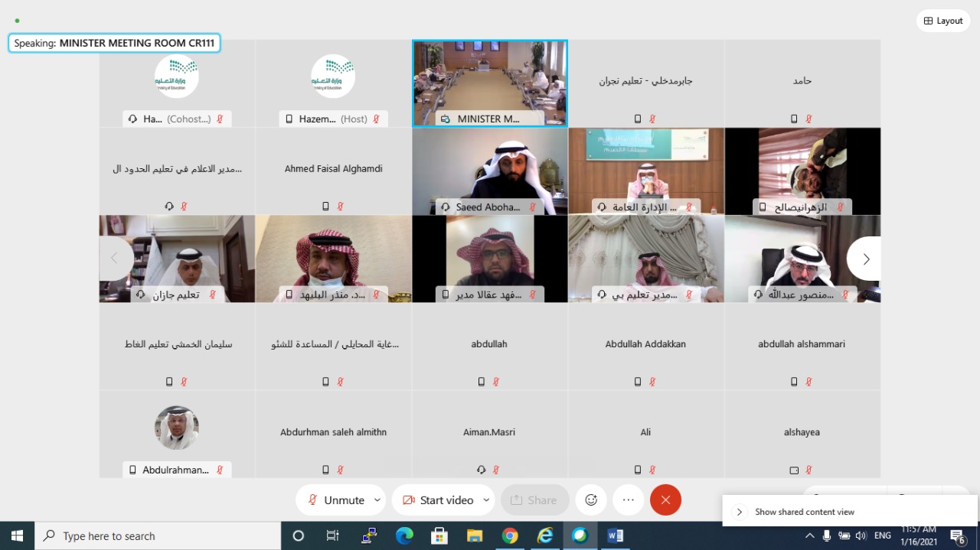This screenshot has height=550, width=980.
Task: Start video camera
Action: (439, 500)
